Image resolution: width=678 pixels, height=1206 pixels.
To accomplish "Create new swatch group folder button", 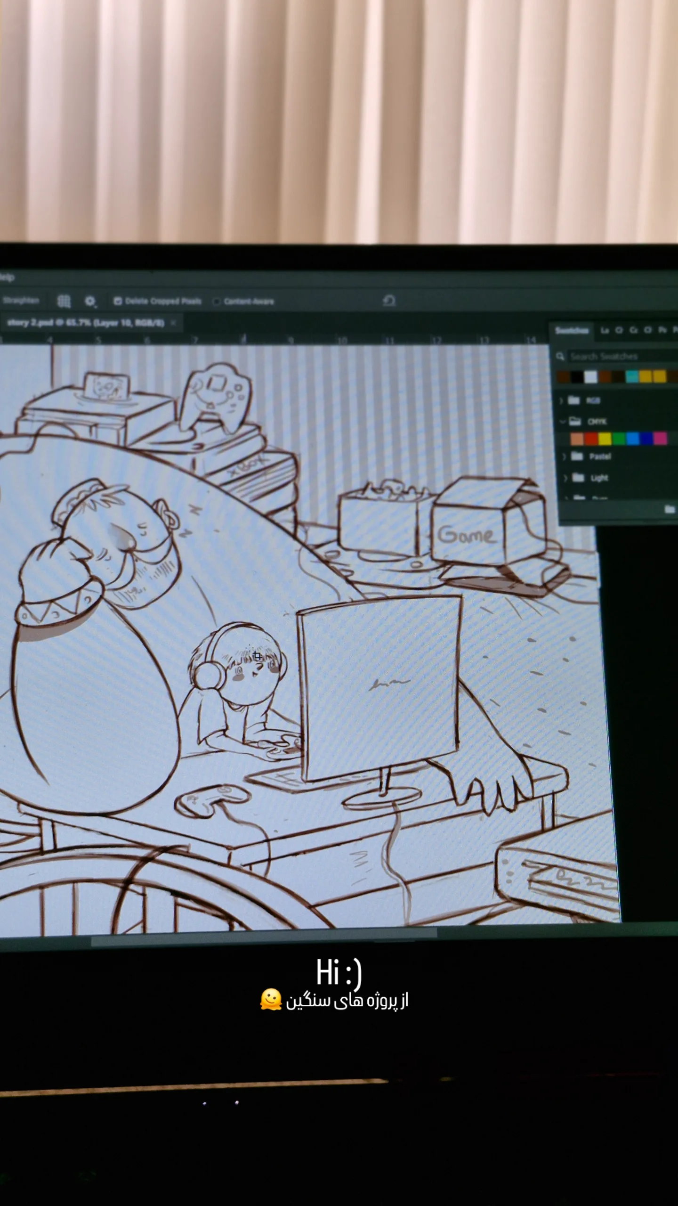I will coord(670,509).
